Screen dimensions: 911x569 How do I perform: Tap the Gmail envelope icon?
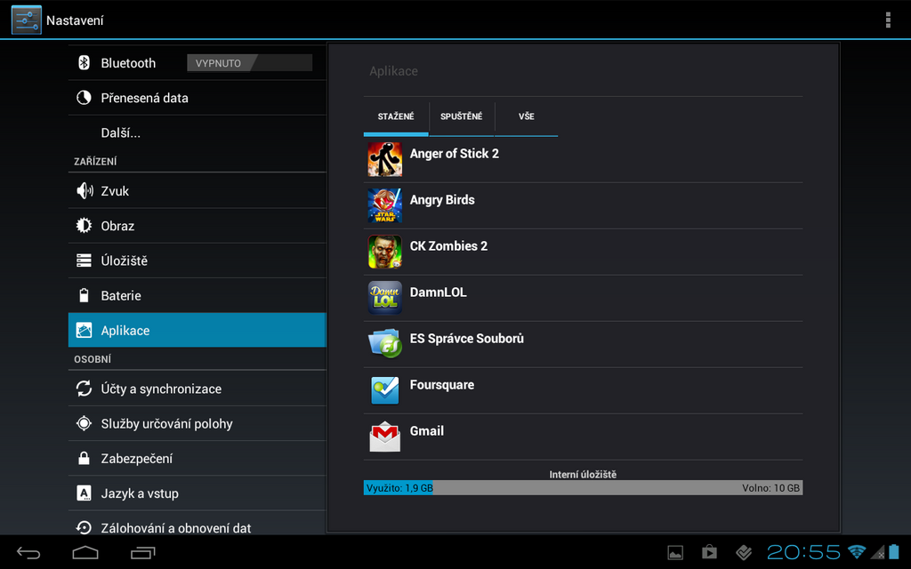[384, 437]
